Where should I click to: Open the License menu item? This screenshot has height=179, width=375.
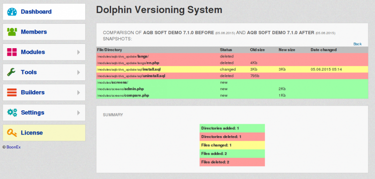(x=44, y=133)
